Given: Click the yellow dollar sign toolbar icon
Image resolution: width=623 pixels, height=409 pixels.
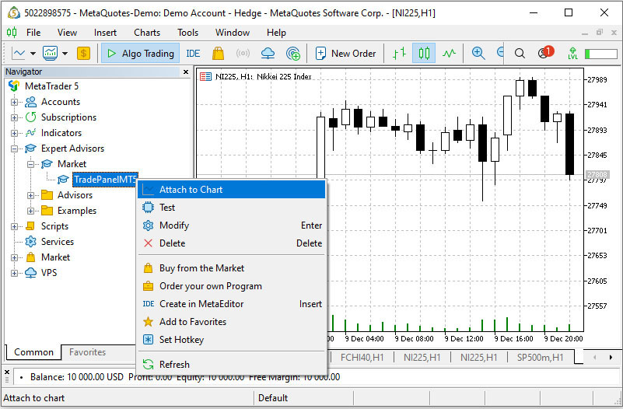Looking at the screenshot, I should [83, 53].
